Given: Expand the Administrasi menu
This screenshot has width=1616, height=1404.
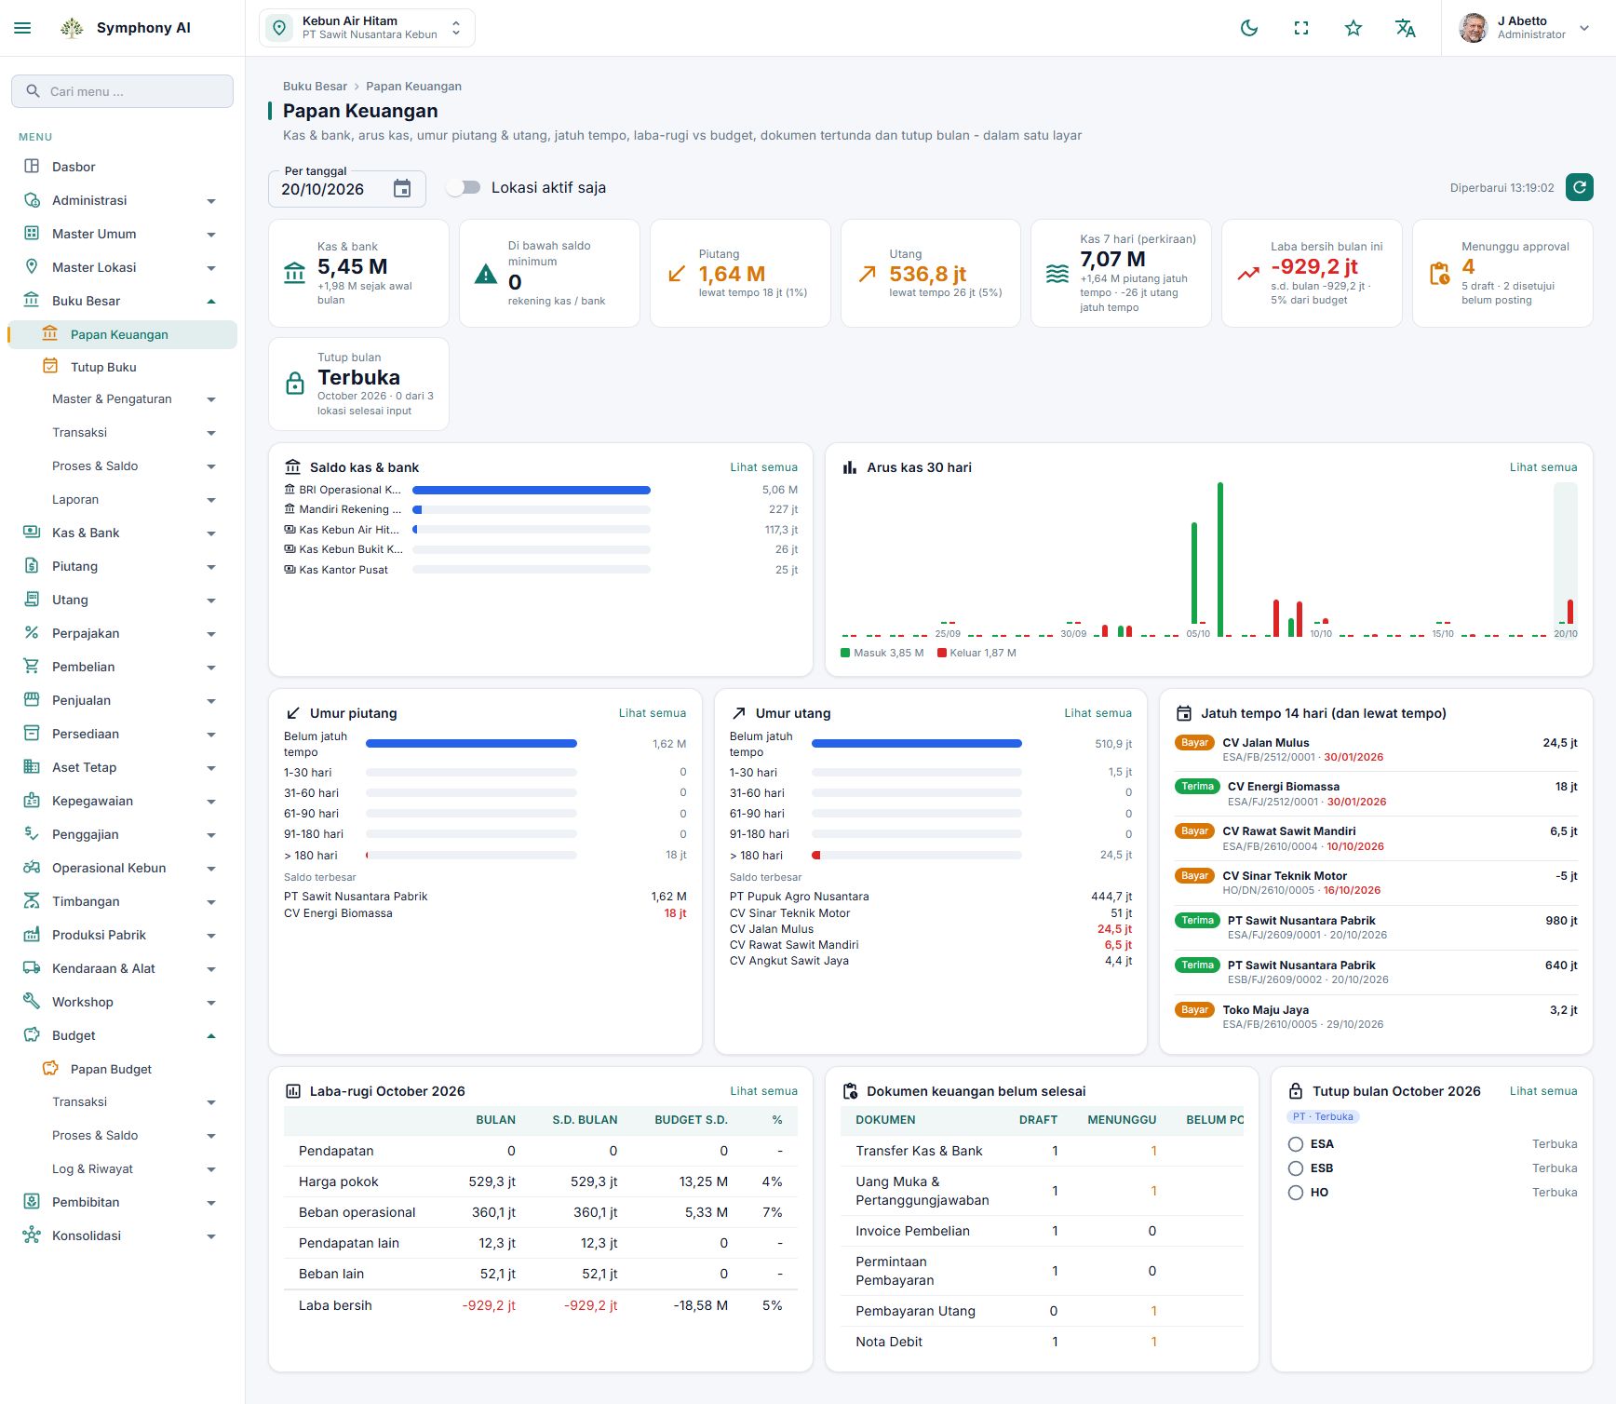Looking at the screenshot, I should pyautogui.click(x=122, y=200).
